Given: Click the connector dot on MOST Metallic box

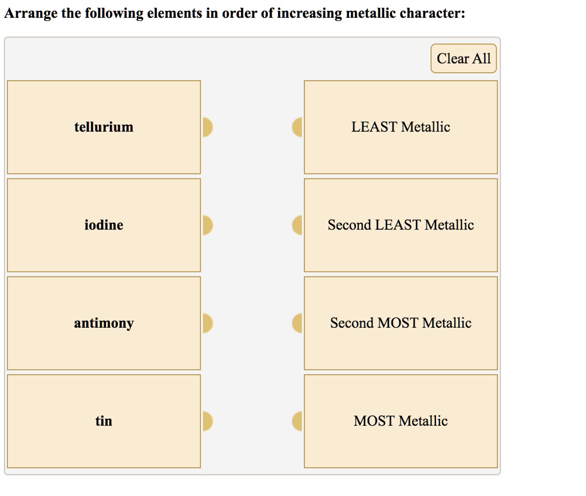Looking at the screenshot, I should 298,421.
